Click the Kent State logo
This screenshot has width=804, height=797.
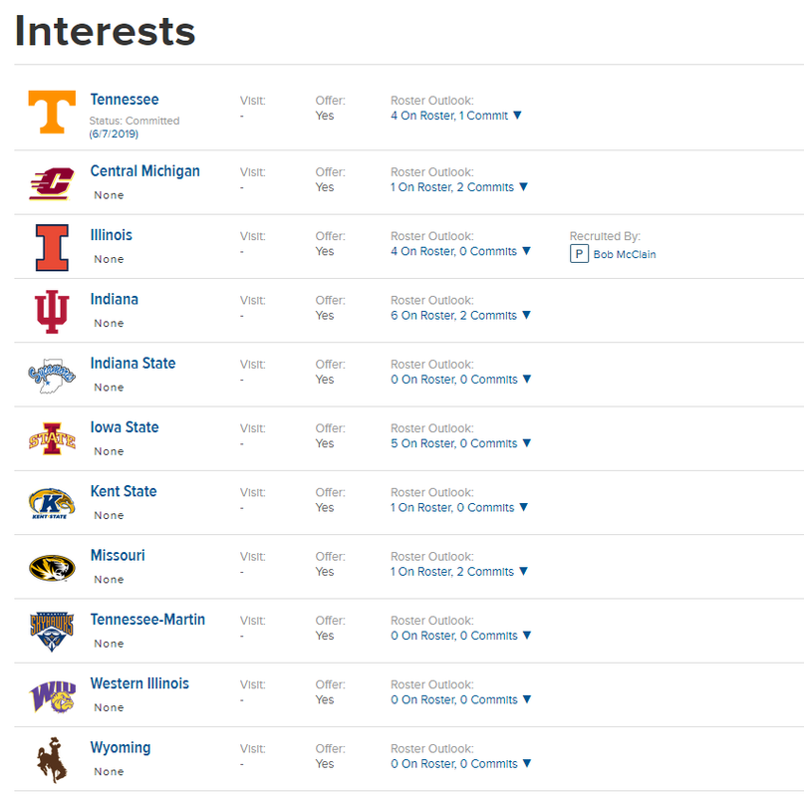click(52, 503)
